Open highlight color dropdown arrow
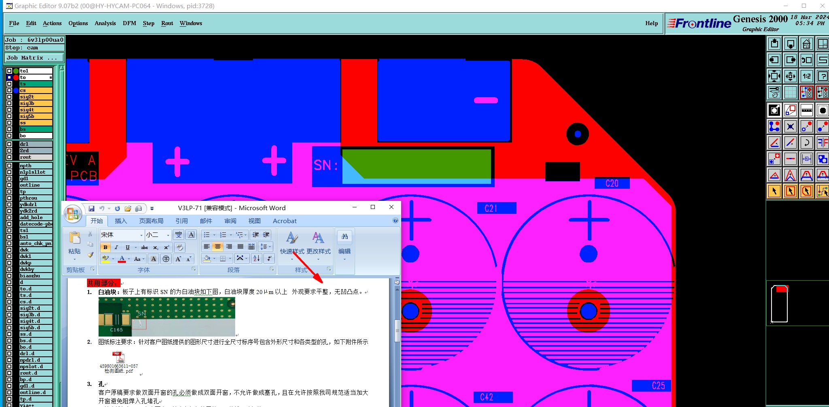 113,259
